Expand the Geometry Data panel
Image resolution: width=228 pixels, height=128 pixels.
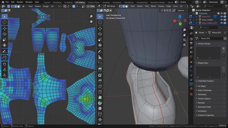coord(204,107)
